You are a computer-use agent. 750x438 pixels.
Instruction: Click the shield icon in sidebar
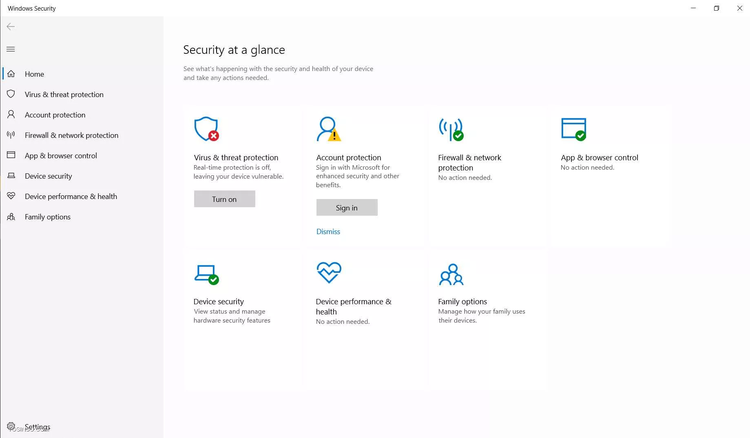pyautogui.click(x=11, y=94)
